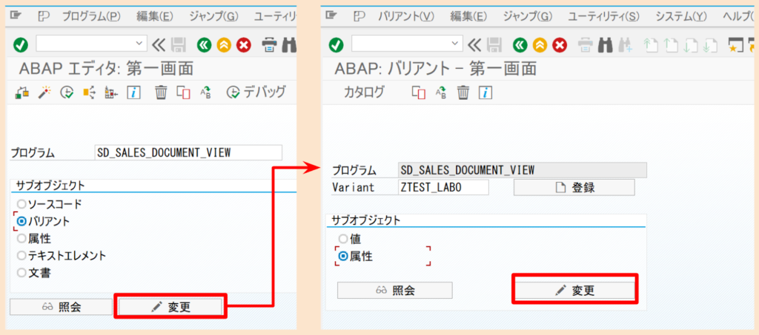Click chevron beside command field in Variant window
The height and width of the screenshot is (335, 759).
click(474, 45)
